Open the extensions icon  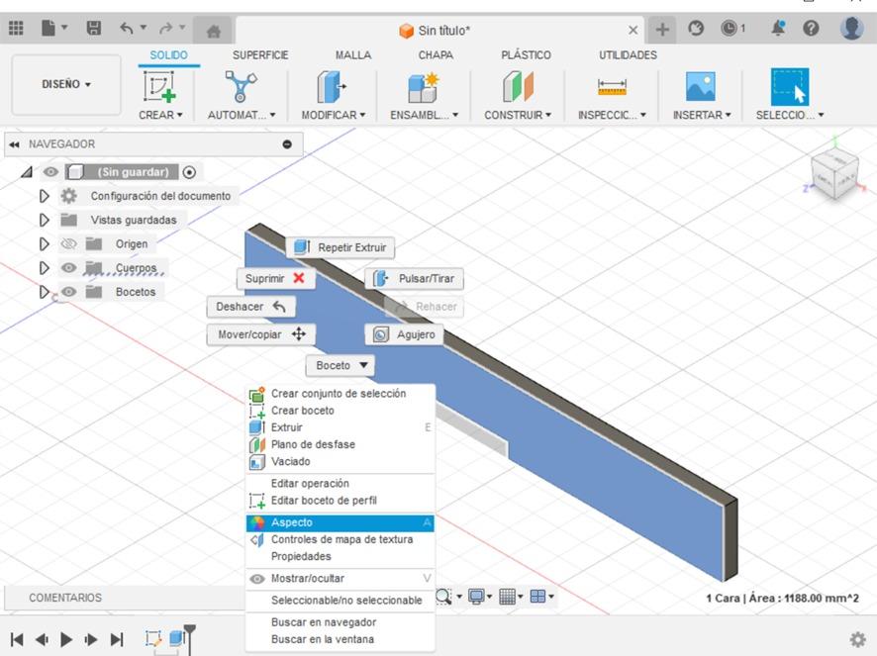[x=696, y=28]
